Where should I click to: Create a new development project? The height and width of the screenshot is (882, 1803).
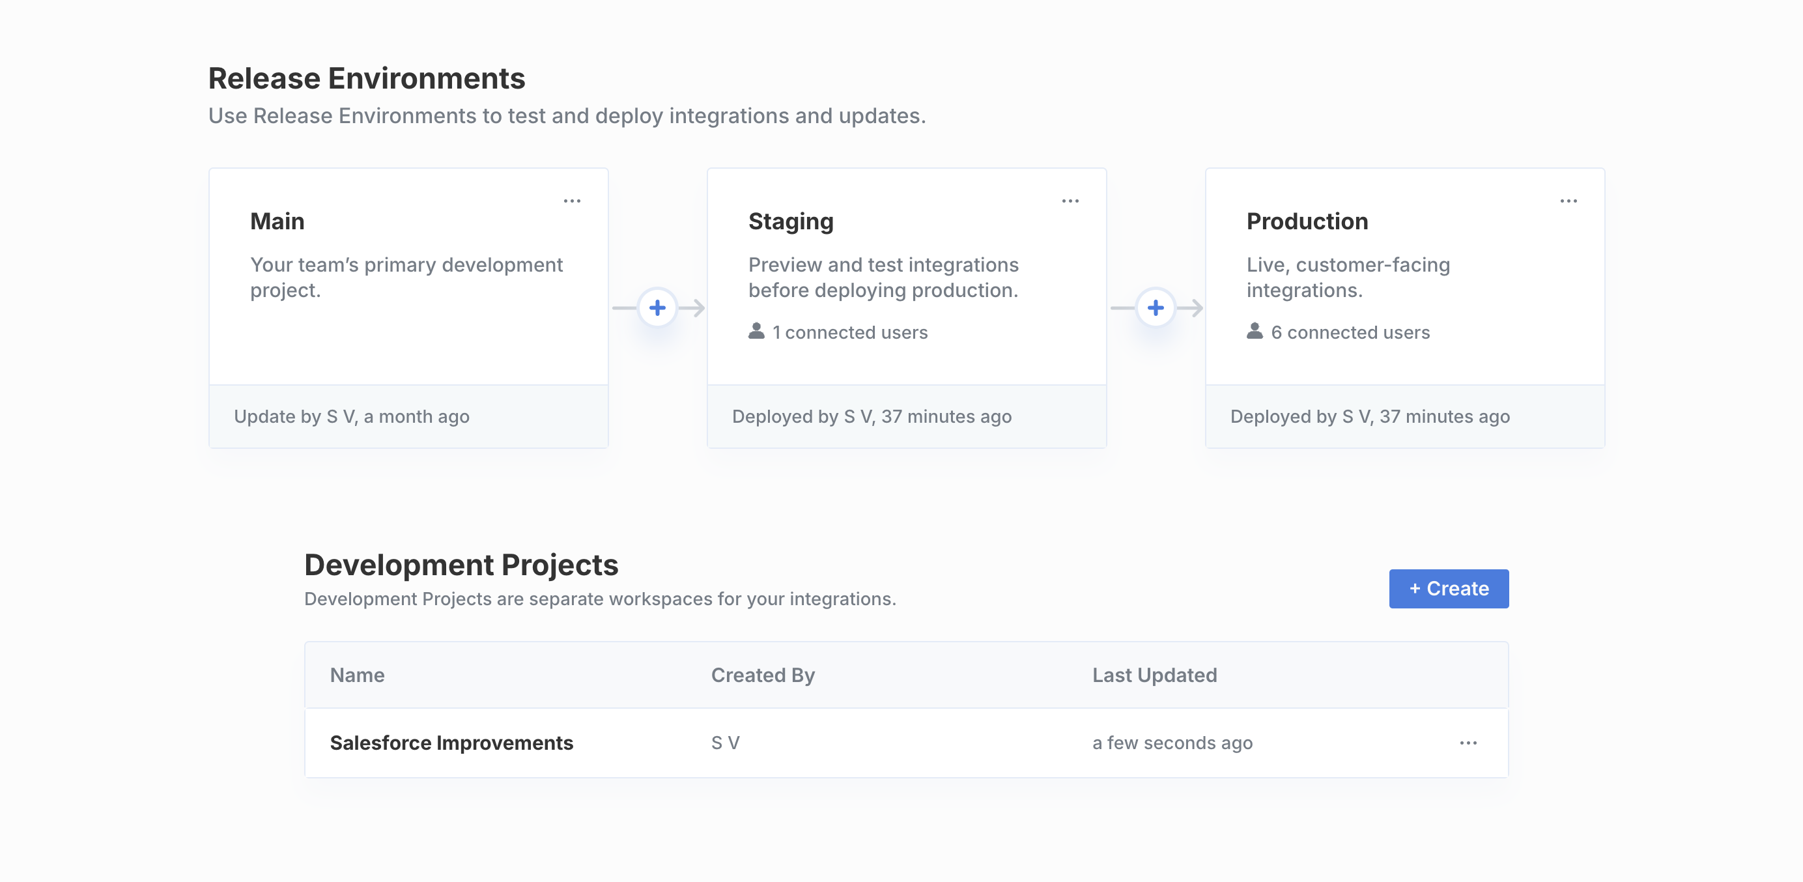1448,589
